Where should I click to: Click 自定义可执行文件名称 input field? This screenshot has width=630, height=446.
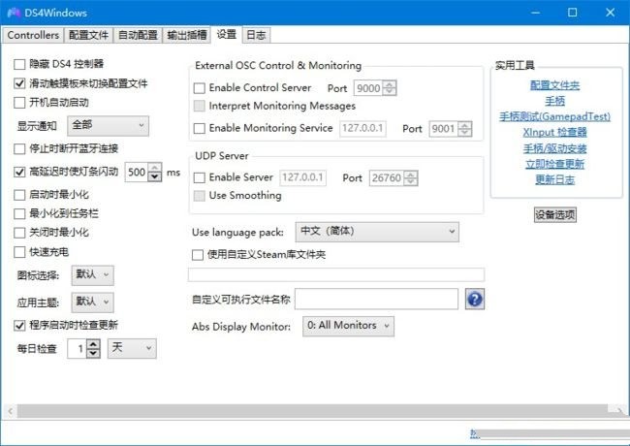[376, 299]
